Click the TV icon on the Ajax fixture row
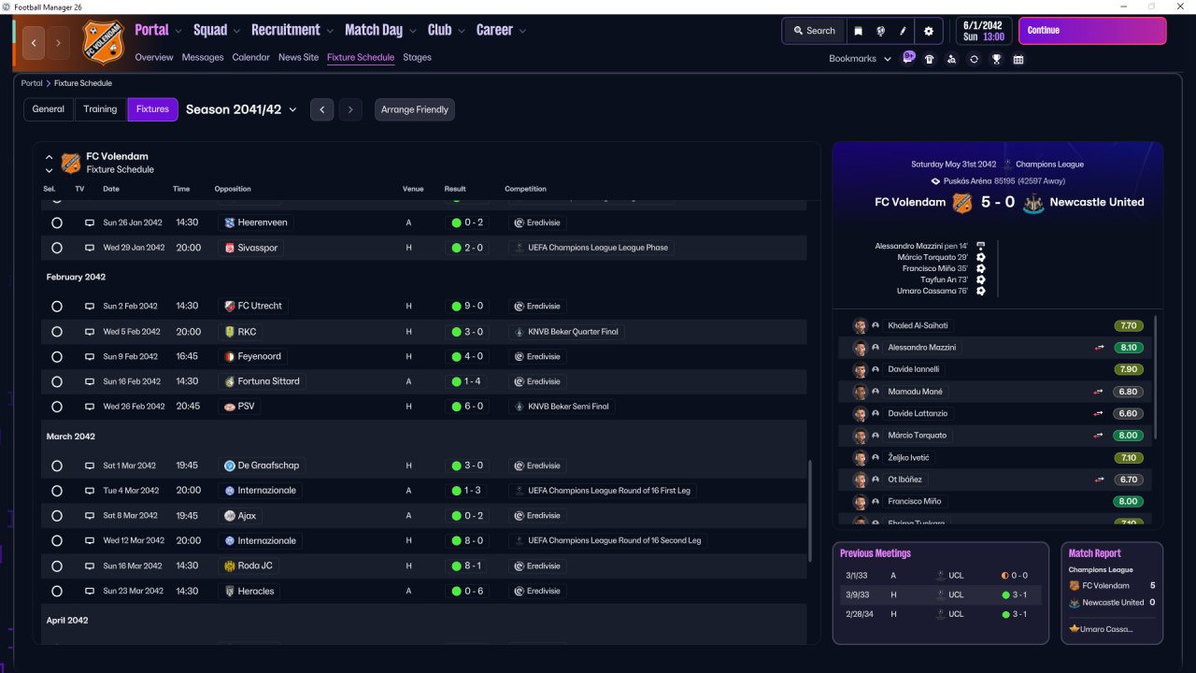 (x=90, y=516)
